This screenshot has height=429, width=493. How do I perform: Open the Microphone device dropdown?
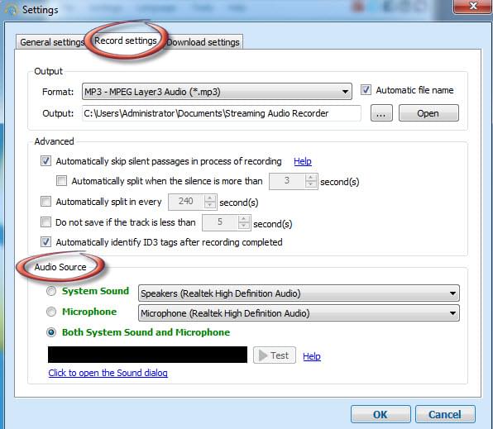pyautogui.click(x=299, y=313)
